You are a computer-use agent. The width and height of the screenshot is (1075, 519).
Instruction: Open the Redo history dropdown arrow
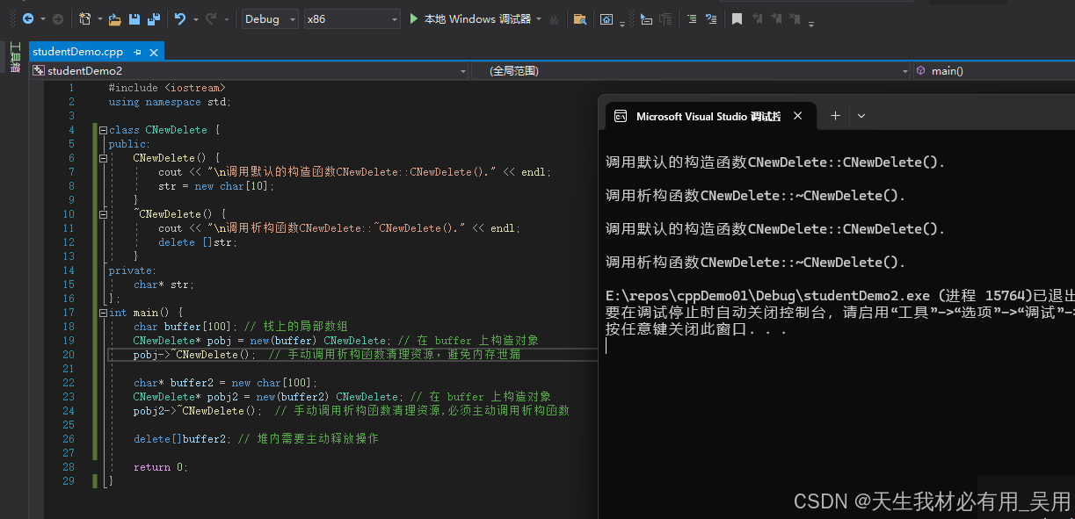[226, 18]
